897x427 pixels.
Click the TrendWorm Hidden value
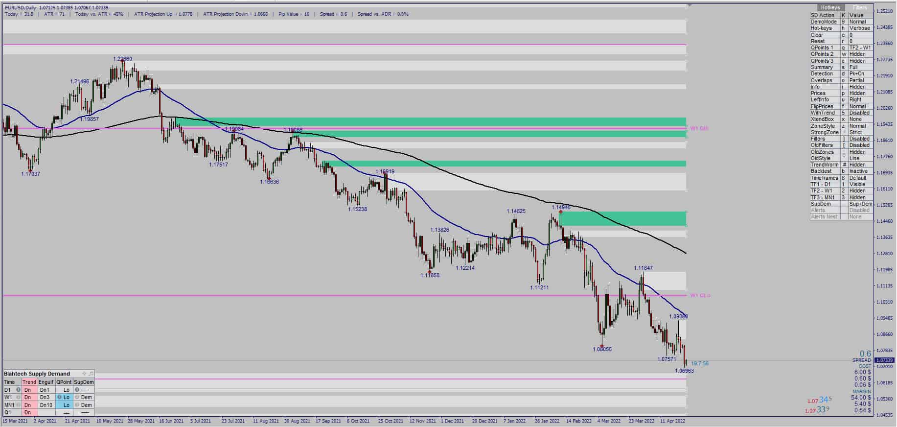[x=860, y=165]
